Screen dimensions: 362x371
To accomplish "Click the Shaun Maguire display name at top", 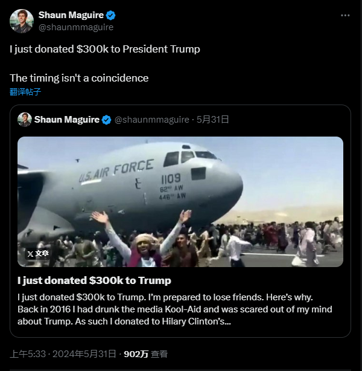I will point(71,15).
